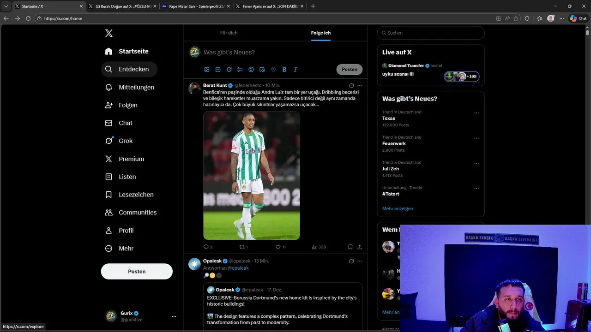Click Mehr anzeigen under trends

pyautogui.click(x=398, y=209)
